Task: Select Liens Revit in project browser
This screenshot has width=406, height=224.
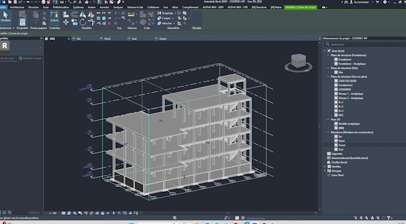Action: [x=337, y=175]
